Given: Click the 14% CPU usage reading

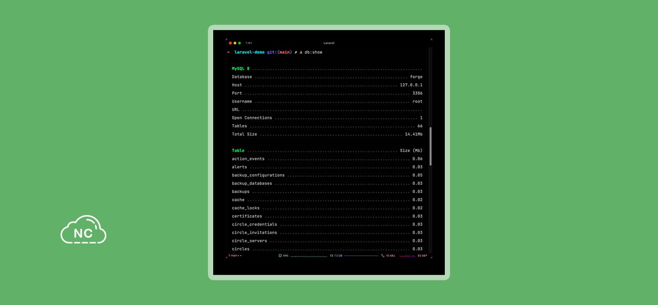Looking at the screenshot, I should (285, 256).
